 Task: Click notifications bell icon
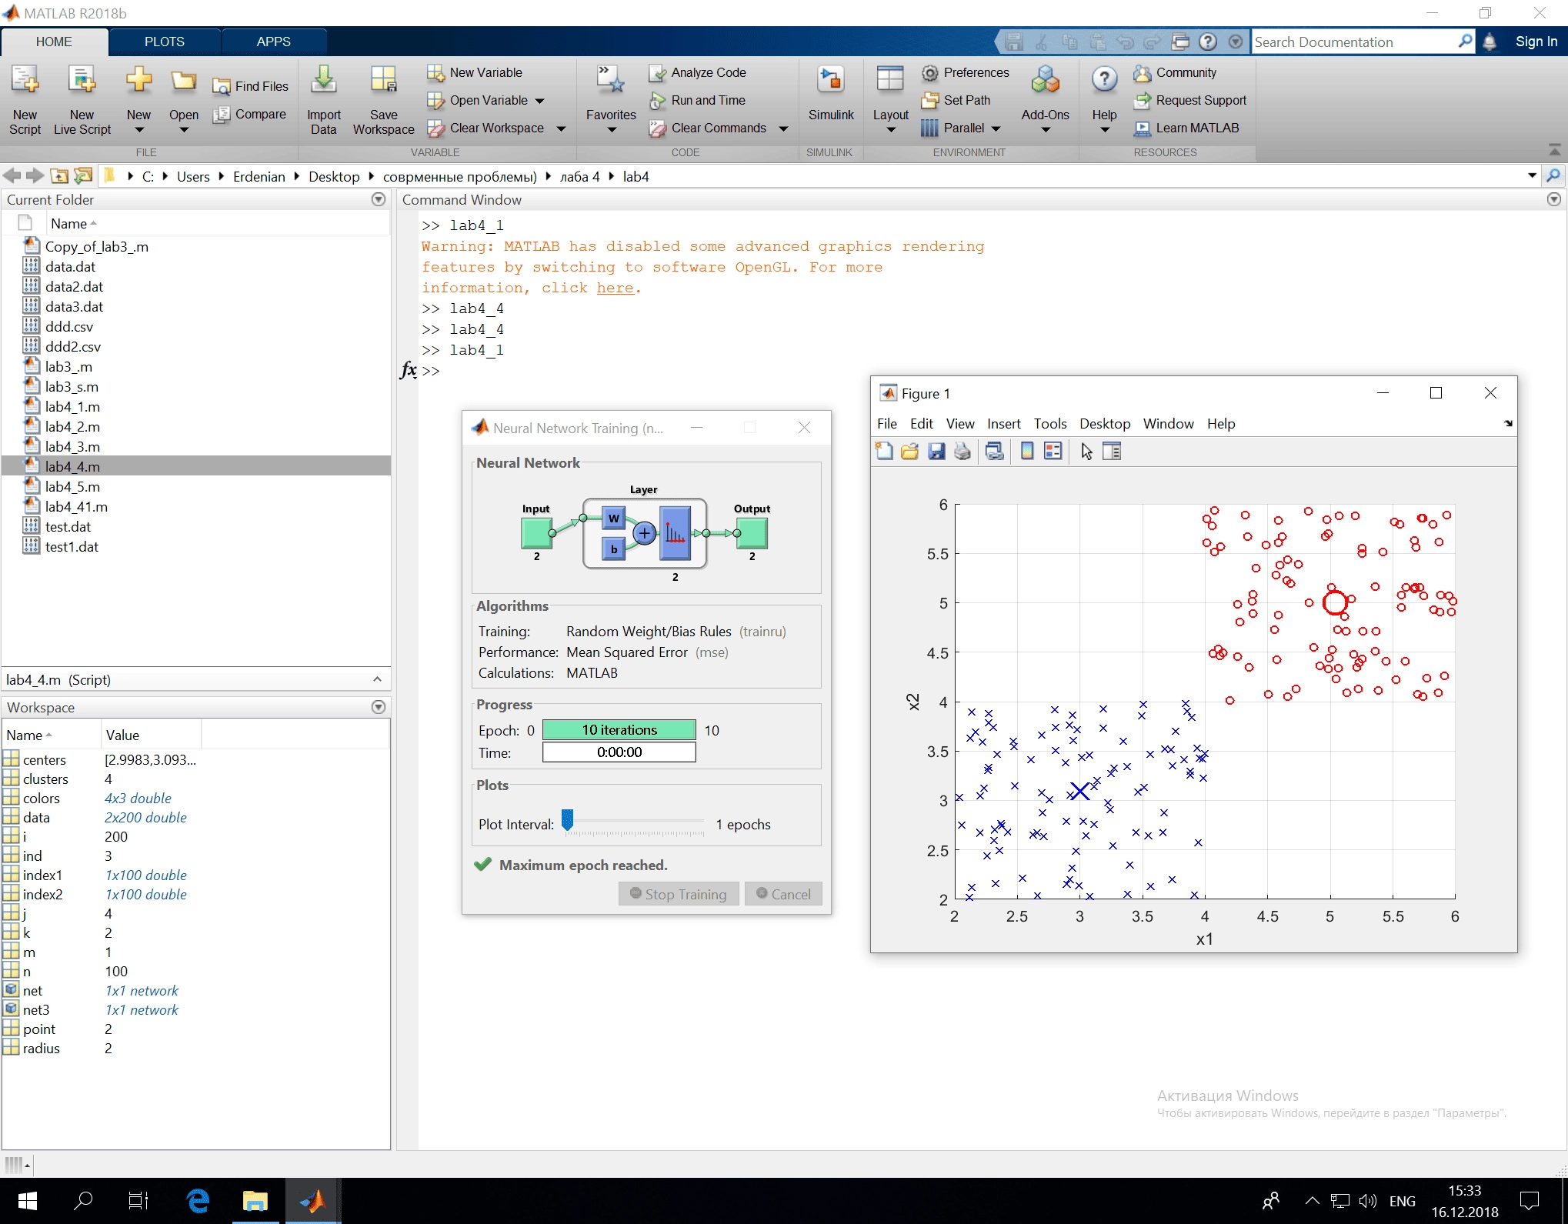coord(1490,42)
